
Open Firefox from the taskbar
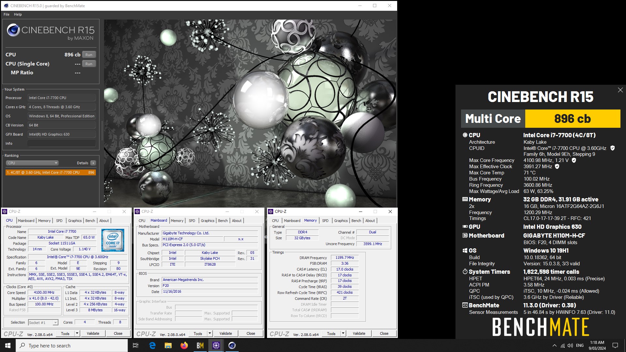[x=184, y=345]
